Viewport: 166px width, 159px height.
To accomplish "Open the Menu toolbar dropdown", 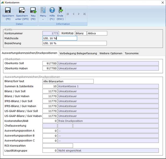I will click(43, 14).
